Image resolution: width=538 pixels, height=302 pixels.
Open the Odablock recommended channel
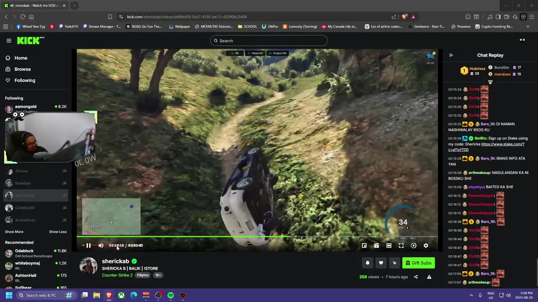tap(36, 253)
